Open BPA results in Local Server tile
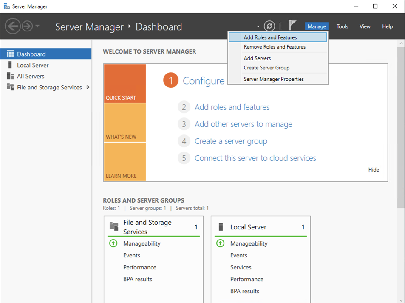Screen dimensions: 405x303 tap(245, 291)
